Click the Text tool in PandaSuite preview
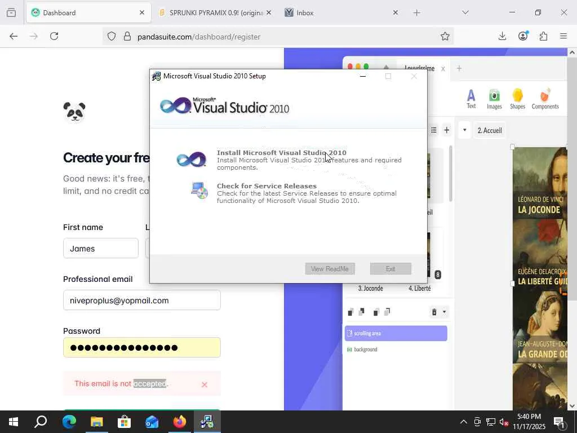Viewport: 577px width, 433px height. point(471,99)
